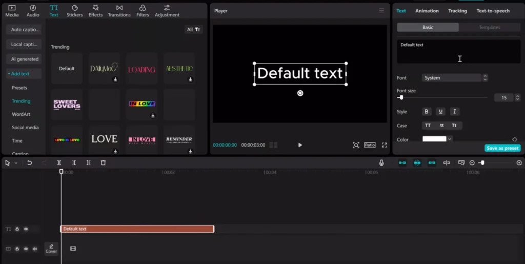Select the Templates sub-tab

click(x=489, y=28)
